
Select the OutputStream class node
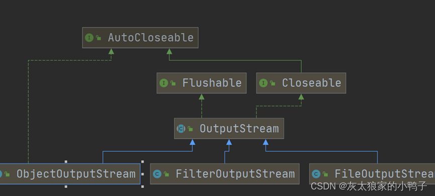(229, 128)
